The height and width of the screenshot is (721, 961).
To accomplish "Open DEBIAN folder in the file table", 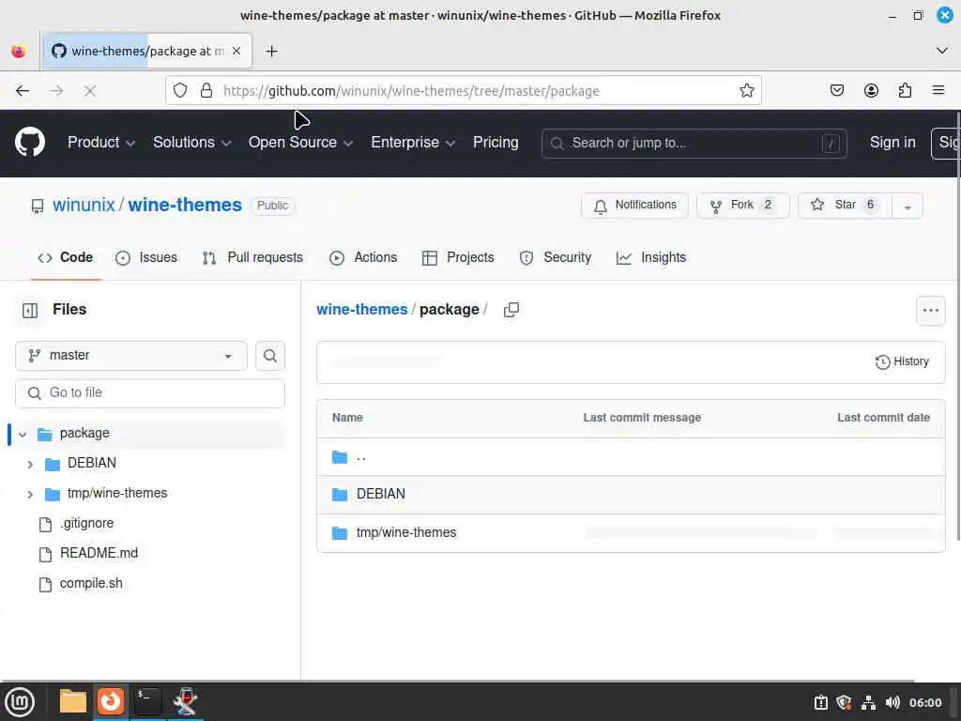I will point(381,494).
